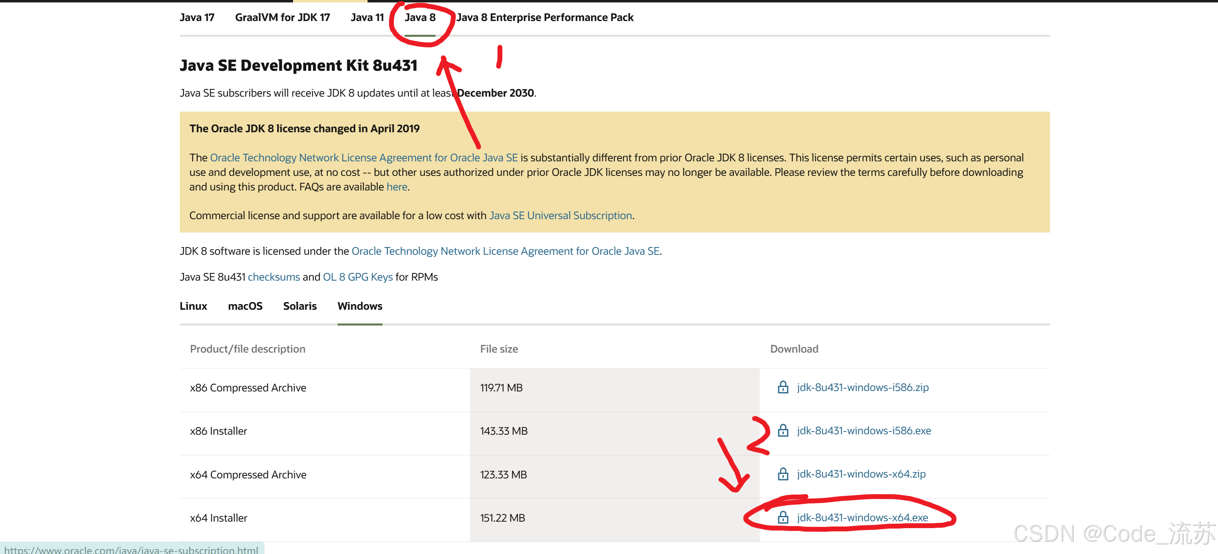Image resolution: width=1218 pixels, height=554 pixels.
Task: Open the FAQs 'here' link
Action: (x=397, y=186)
